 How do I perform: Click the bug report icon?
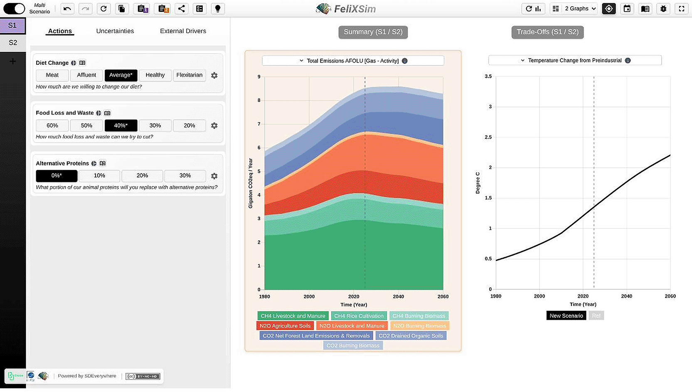(x=663, y=9)
